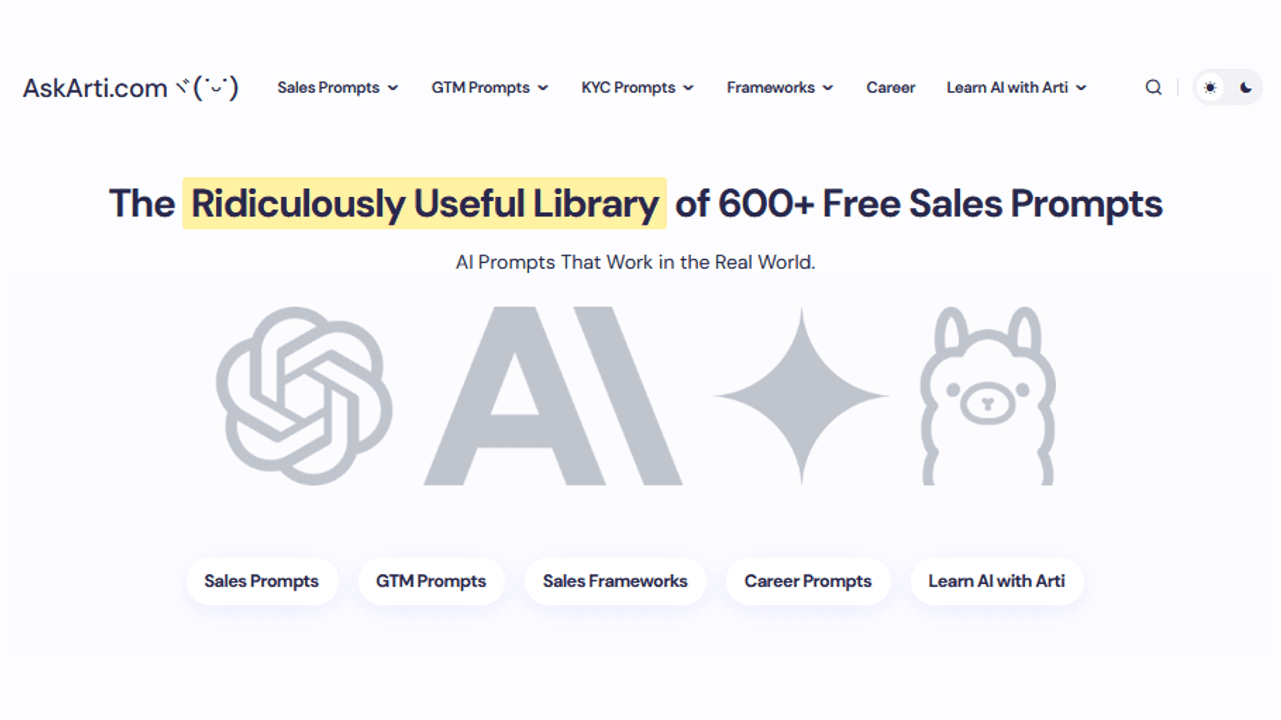
Task: Expand the GTM Prompts nav dropdown
Action: 490,88
